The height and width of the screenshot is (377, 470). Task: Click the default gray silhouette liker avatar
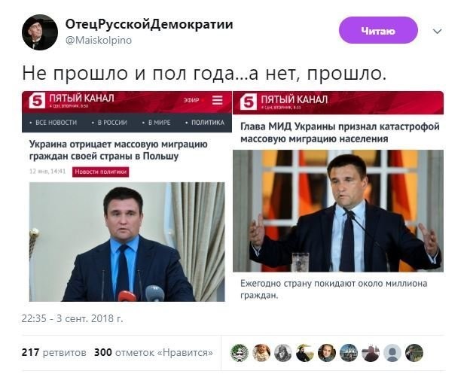(392, 353)
